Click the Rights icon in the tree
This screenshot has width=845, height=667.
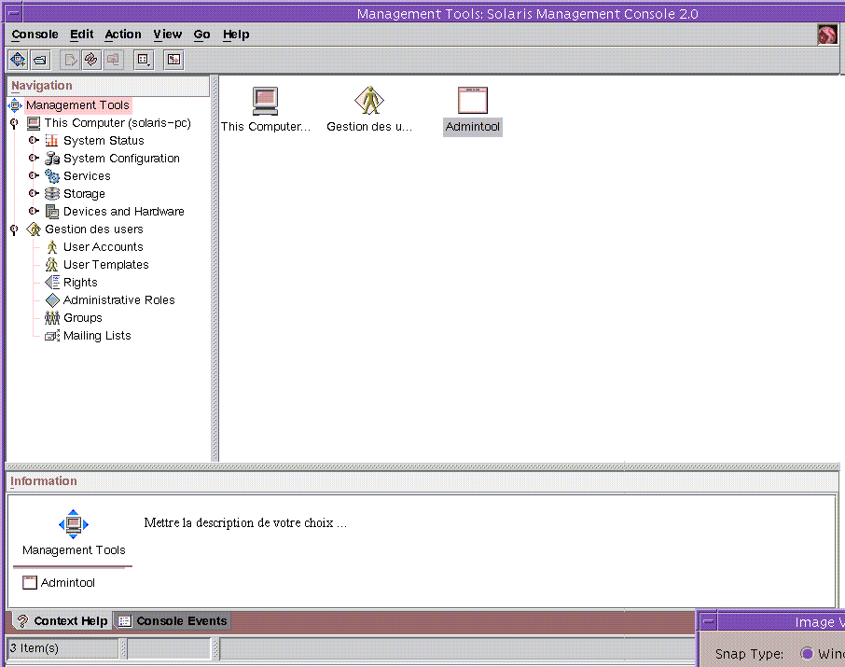point(51,282)
